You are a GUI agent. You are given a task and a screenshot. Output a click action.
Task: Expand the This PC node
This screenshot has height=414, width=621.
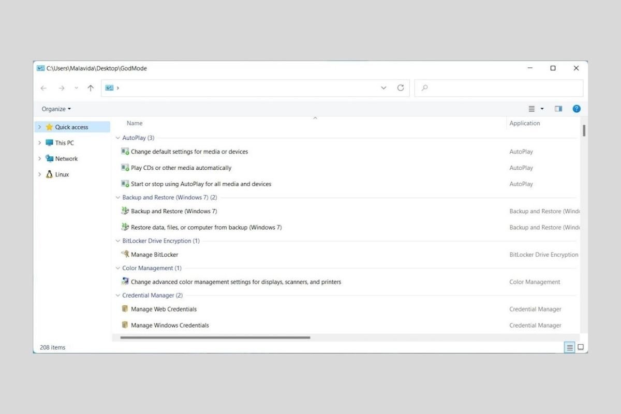click(39, 143)
